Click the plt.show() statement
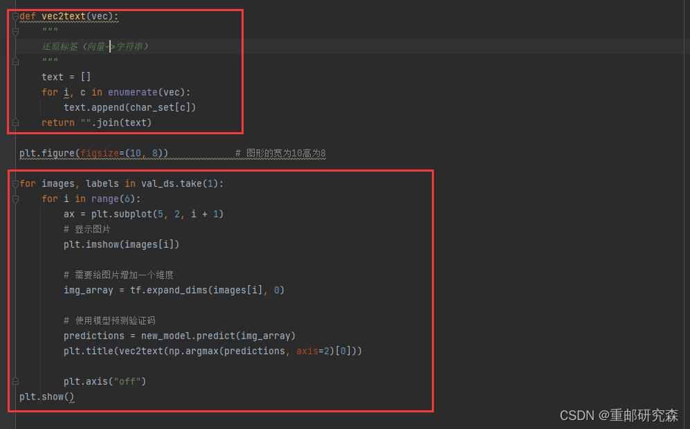This screenshot has width=690, height=429. tap(46, 396)
